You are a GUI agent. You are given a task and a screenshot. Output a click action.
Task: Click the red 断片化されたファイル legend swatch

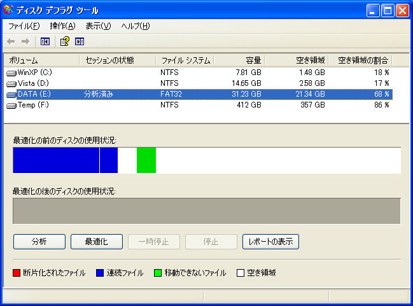[17, 273]
